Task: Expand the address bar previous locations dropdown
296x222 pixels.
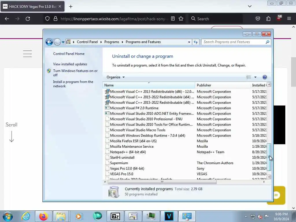Action: click(189, 42)
